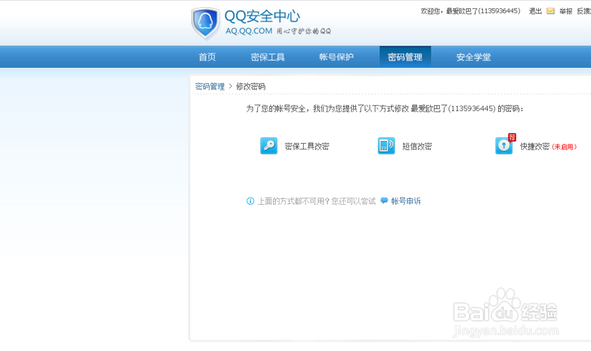The width and height of the screenshot is (591, 351).
Task: Click the info icon before 上面的方式都不可用
Action: click(250, 201)
